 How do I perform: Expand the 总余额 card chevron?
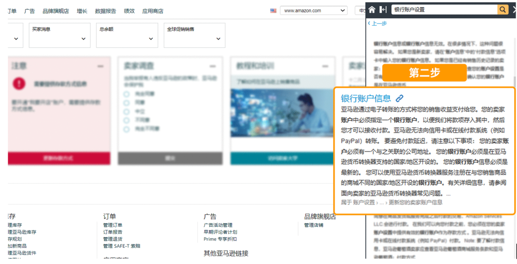click(151, 39)
